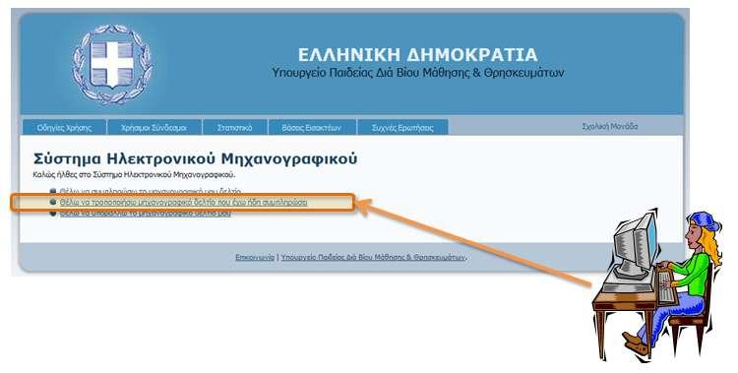738x373 pixels.
Task: Click the Σχολική Μονάδα label
Action: click(x=609, y=127)
